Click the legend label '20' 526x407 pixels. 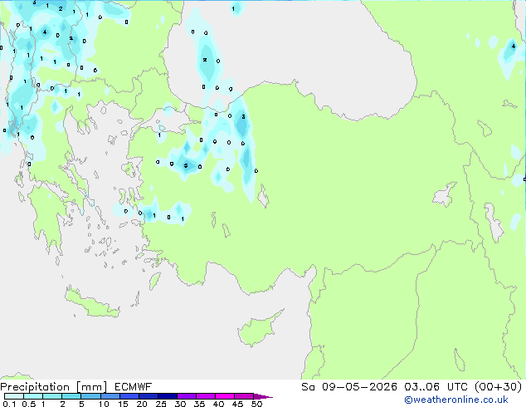142,404
